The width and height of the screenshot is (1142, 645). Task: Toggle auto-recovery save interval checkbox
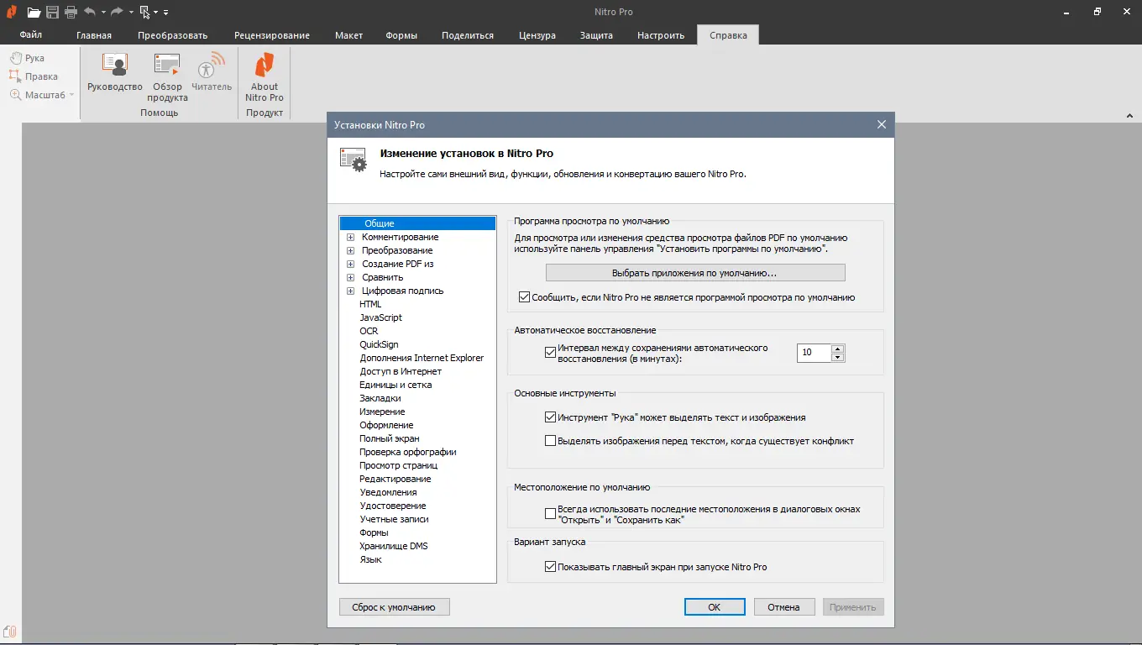[551, 353]
